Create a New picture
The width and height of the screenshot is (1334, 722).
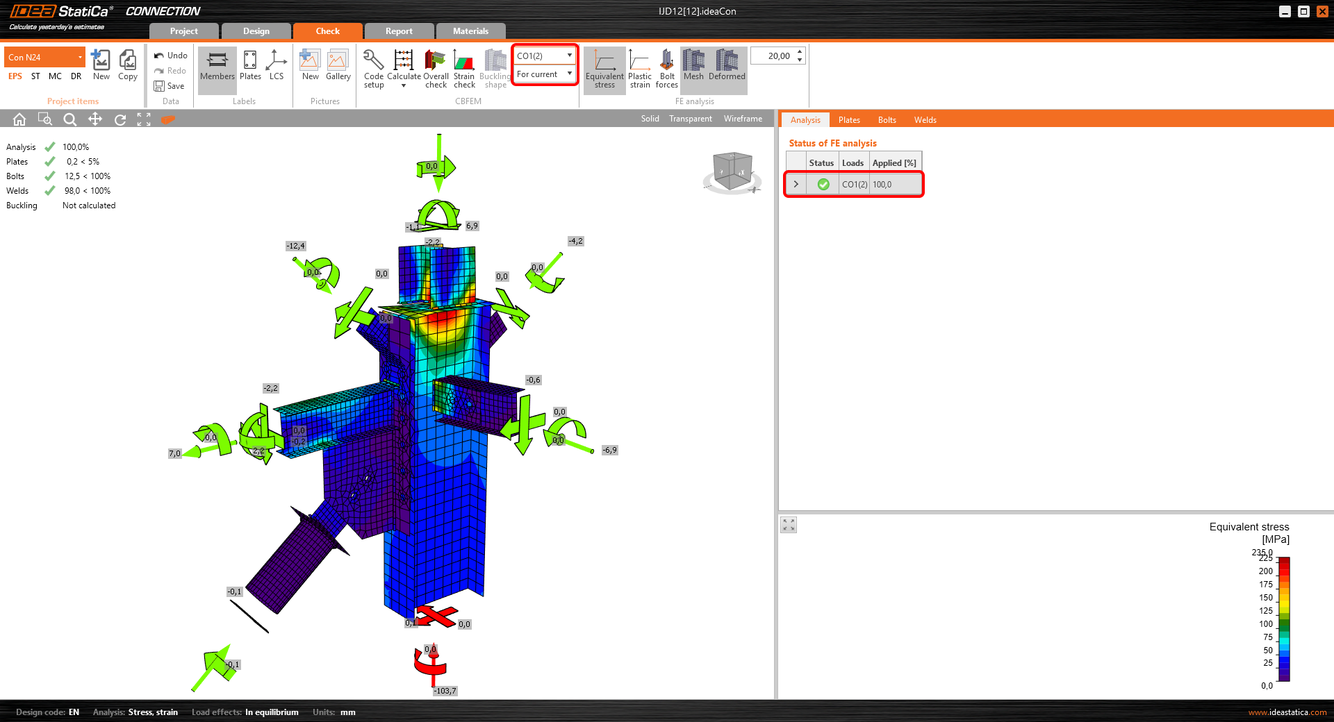click(x=310, y=65)
